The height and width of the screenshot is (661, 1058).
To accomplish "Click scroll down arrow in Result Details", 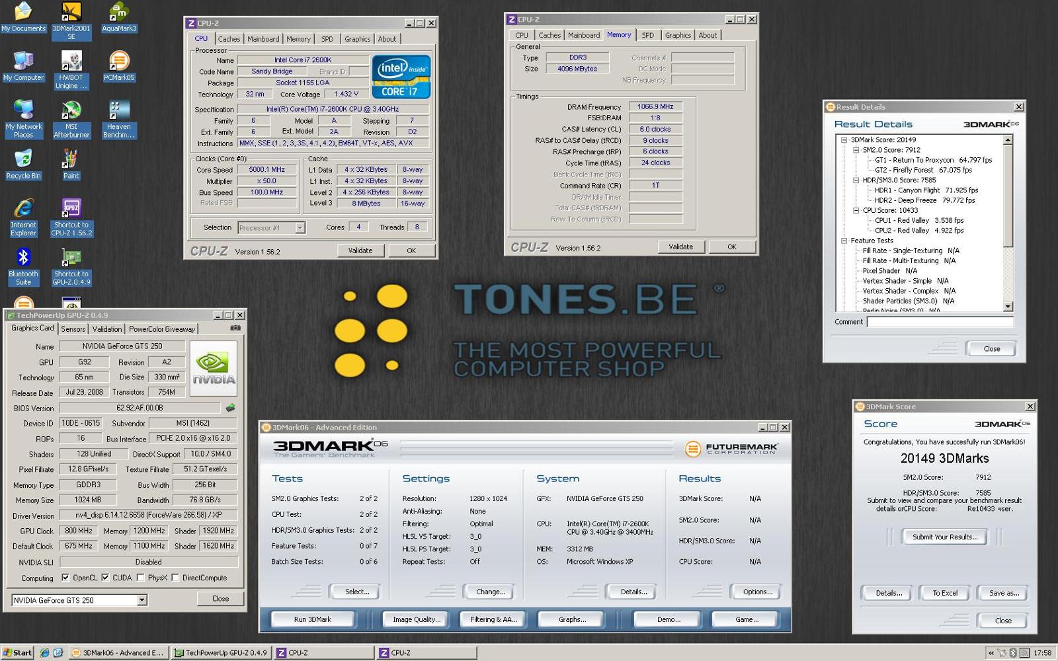I will (x=1008, y=307).
